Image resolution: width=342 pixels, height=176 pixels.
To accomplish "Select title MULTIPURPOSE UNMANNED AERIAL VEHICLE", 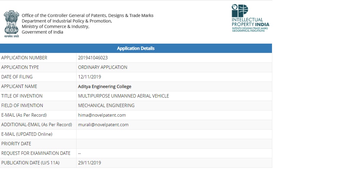I will (123, 96).
